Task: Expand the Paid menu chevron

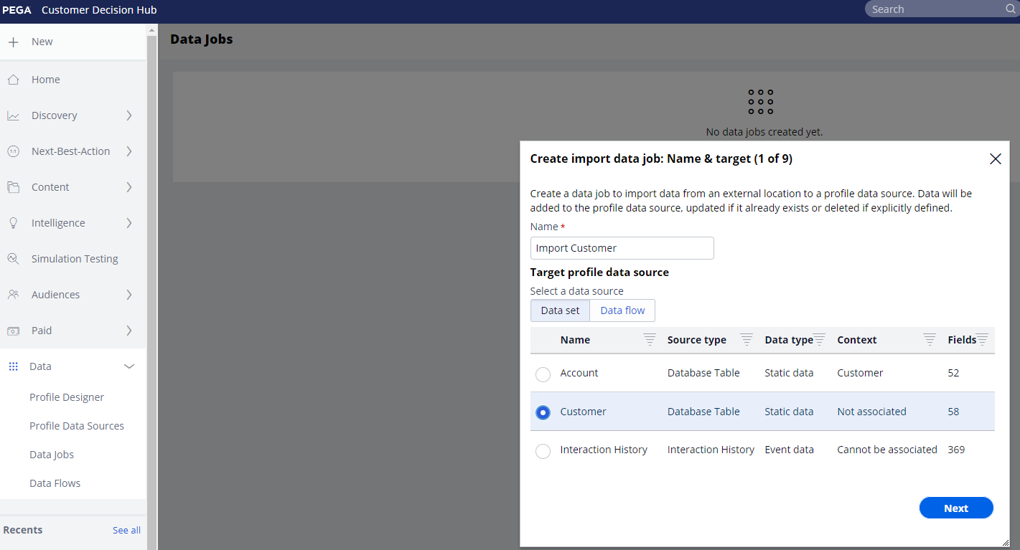Action: pyautogui.click(x=129, y=331)
